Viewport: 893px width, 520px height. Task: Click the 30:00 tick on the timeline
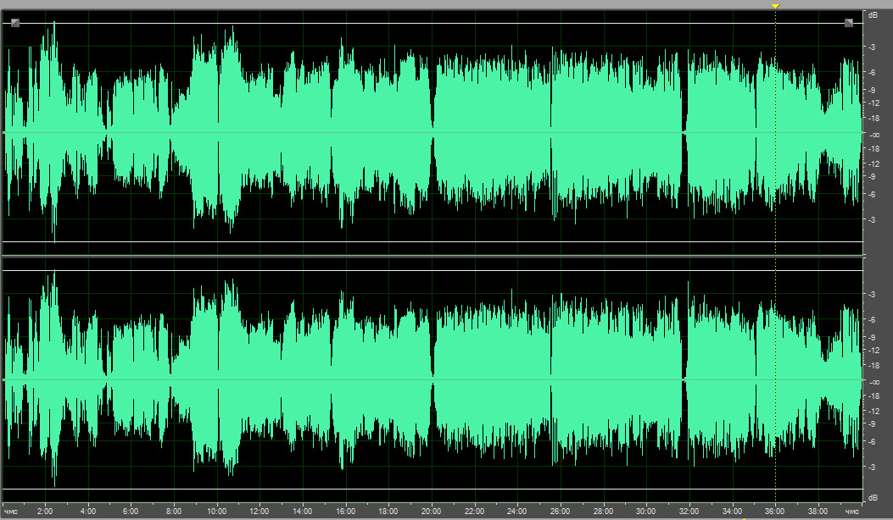[646, 512]
